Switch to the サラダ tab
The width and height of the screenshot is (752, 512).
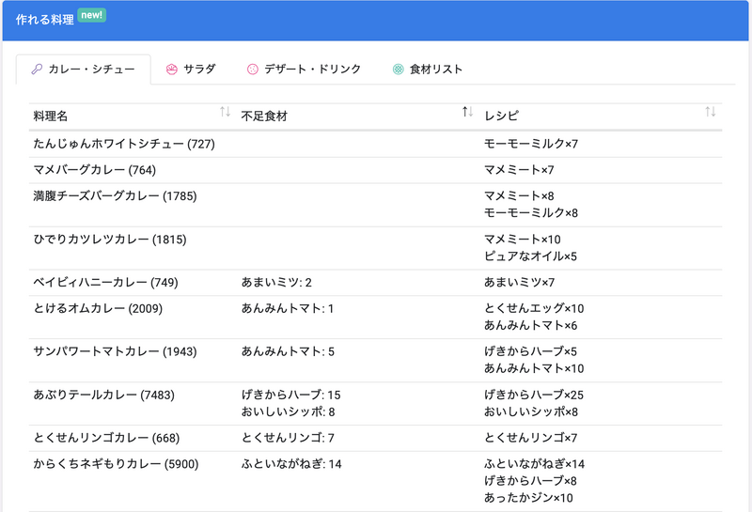198,70
